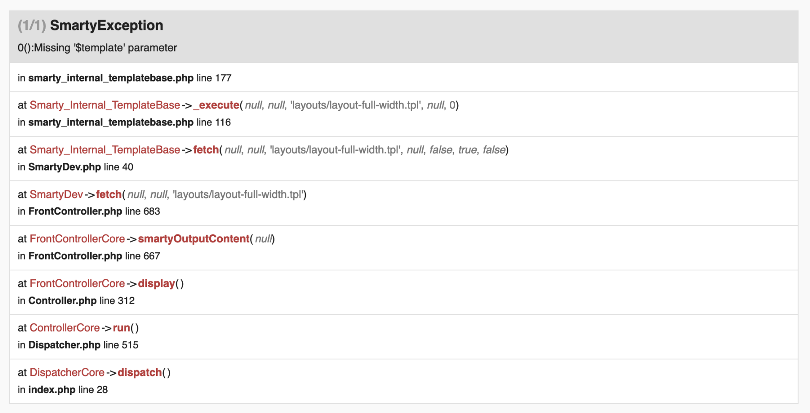810x413 pixels.
Task: Click the SmartyDev class name
Action: pos(56,194)
